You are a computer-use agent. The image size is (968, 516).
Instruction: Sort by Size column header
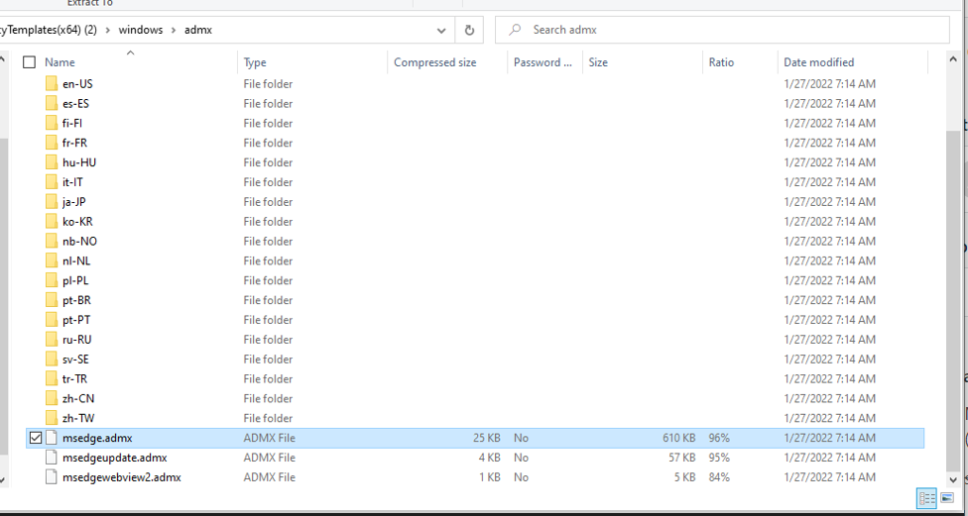598,62
